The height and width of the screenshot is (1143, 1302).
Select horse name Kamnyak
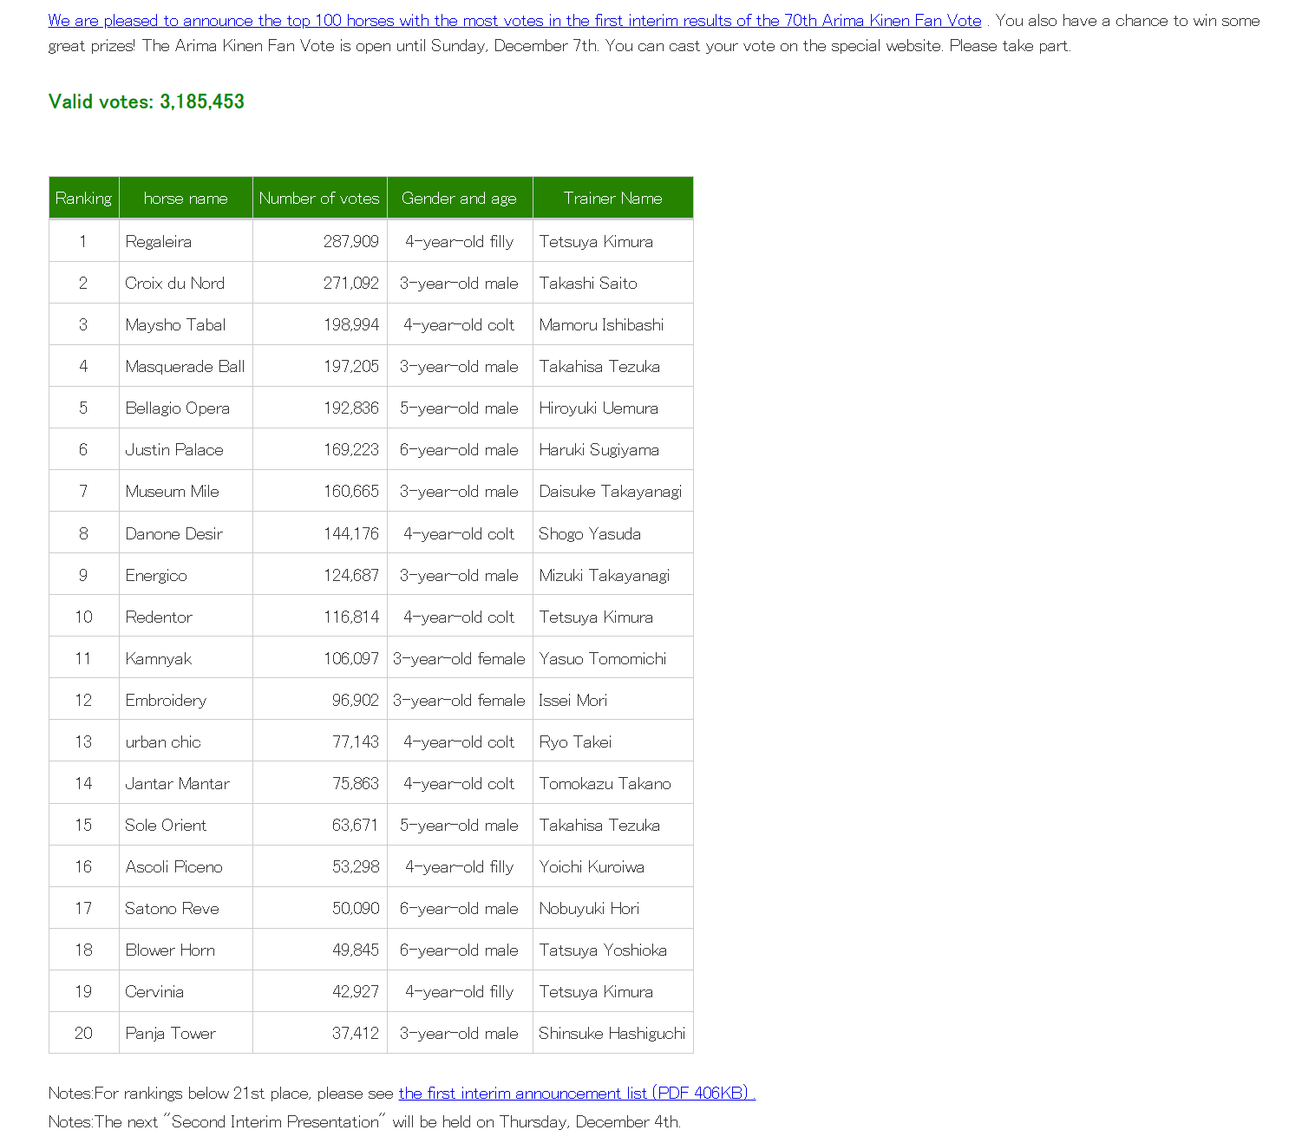click(x=158, y=658)
